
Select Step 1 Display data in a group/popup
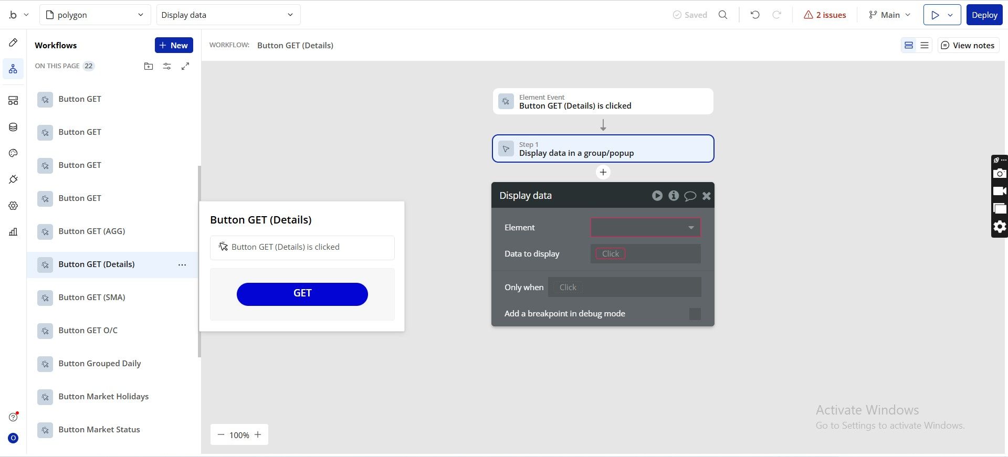click(x=603, y=148)
